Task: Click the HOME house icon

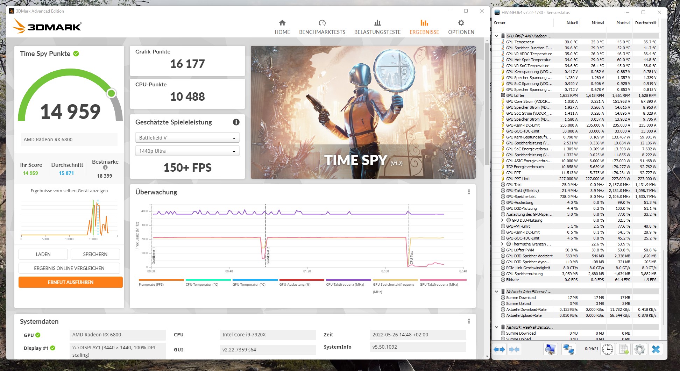Action: pos(282,23)
